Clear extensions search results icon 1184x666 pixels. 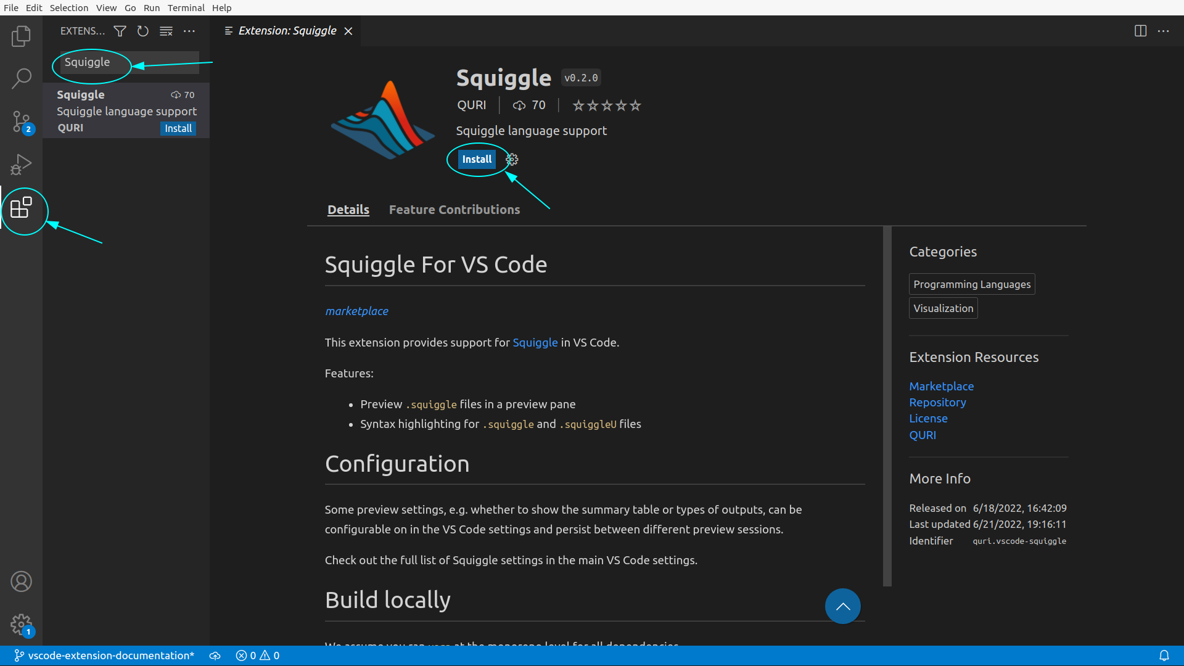(x=166, y=31)
